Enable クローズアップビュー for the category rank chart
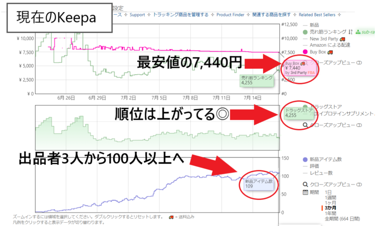Image resolution: width=386 pixels, height=226 pixels. click(359, 125)
